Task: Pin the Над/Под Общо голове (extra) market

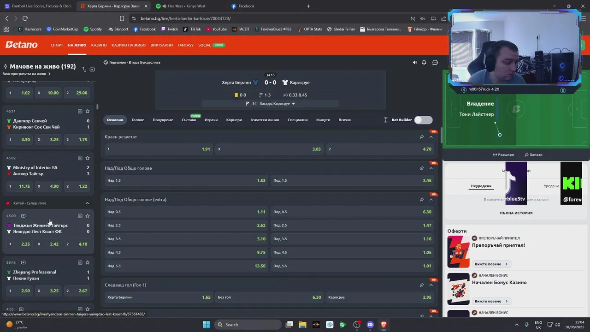Action: point(422,200)
